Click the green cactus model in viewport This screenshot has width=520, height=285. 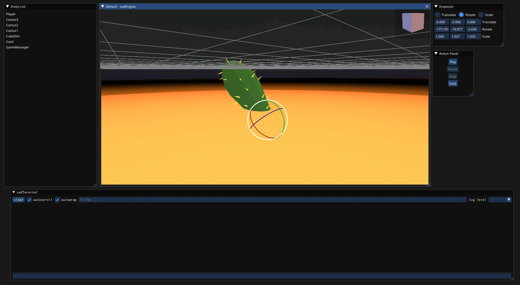[x=243, y=86]
